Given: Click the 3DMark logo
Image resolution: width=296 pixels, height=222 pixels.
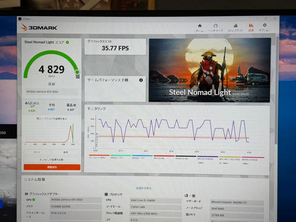Looking at the screenshot, I should point(39,27).
